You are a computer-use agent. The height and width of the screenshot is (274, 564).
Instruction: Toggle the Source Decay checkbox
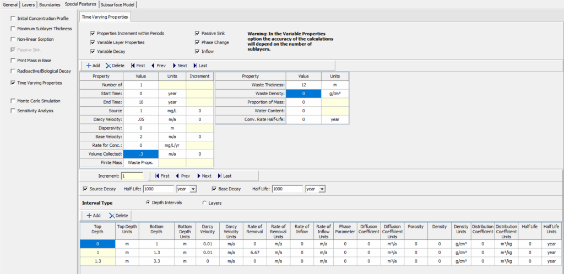point(85,189)
